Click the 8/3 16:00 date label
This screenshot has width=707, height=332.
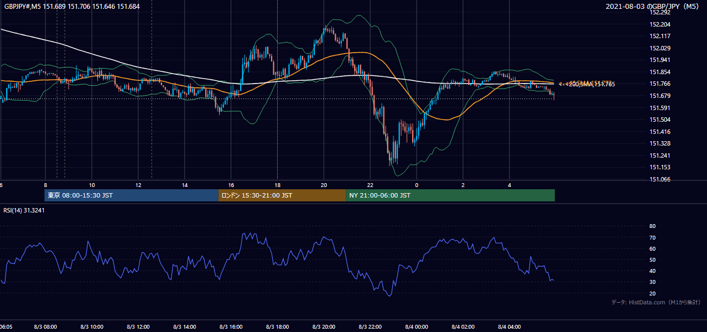(231, 327)
